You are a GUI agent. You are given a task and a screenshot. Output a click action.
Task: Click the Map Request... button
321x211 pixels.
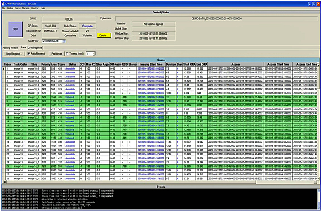click(x=14, y=54)
